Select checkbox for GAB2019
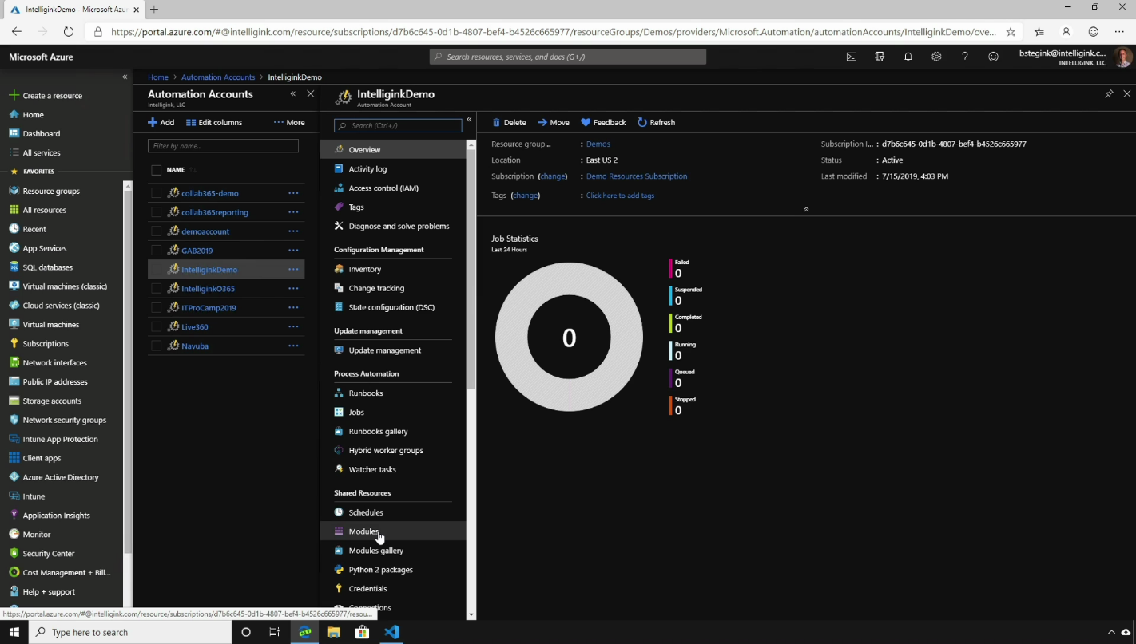Image resolution: width=1136 pixels, height=644 pixels. (157, 251)
